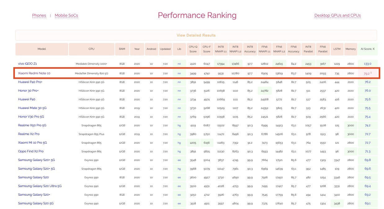Open Samsung Galaxy S20+ 5G link, Exynos 990 row
384x209 pixels.
[x=36, y=160]
